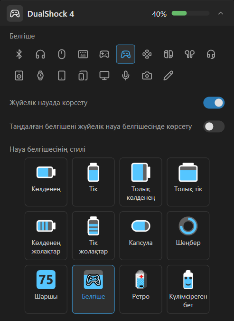Viewport: 234px width, 321px height.
Task: Choose the Switch Joy-Con icon
Action: [168, 54]
